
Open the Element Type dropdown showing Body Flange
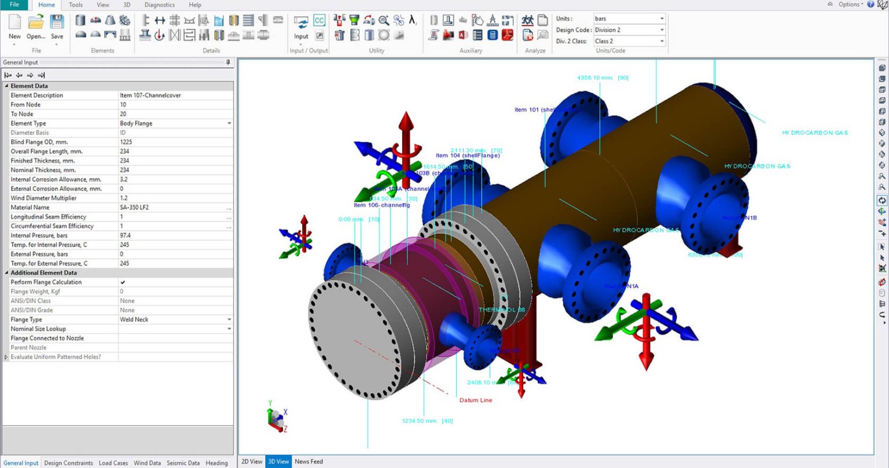229,123
